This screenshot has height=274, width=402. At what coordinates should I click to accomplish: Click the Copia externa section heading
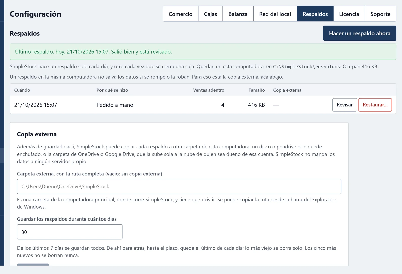pos(37,134)
